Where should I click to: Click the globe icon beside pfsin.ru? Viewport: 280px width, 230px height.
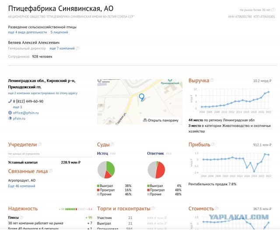[x=10, y=118]
